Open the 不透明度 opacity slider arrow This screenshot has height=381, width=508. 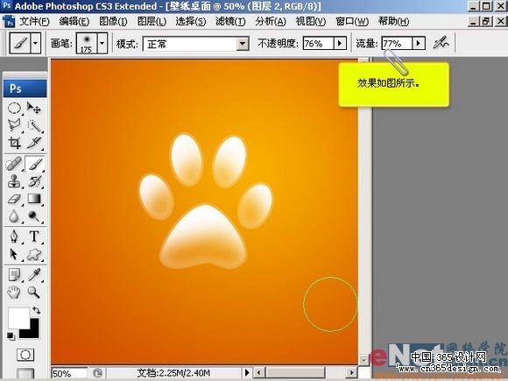point(340,43)
